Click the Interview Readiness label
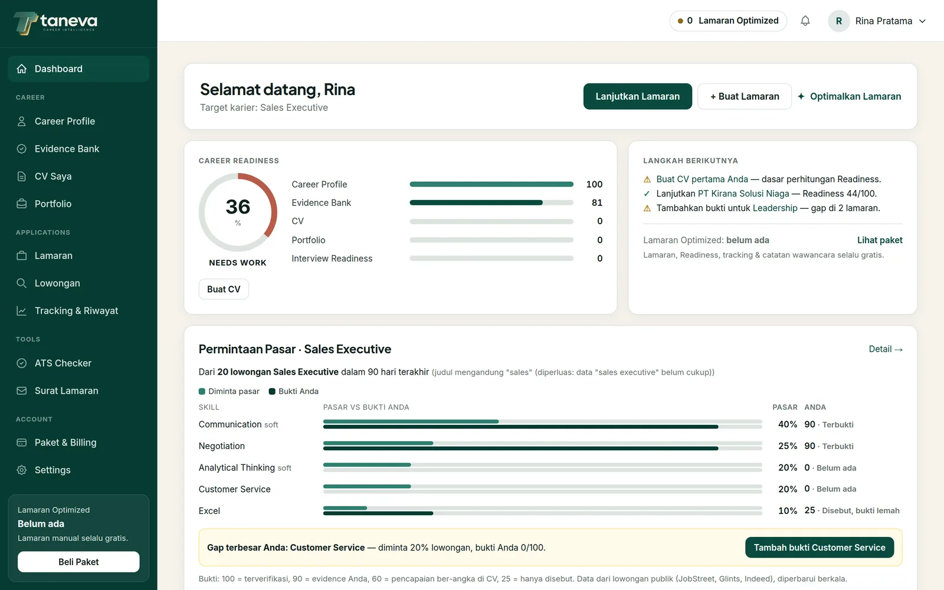Viewport: 944px width, 590px height. 332,258
